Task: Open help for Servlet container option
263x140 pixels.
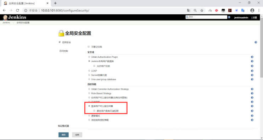Action: 252,75
